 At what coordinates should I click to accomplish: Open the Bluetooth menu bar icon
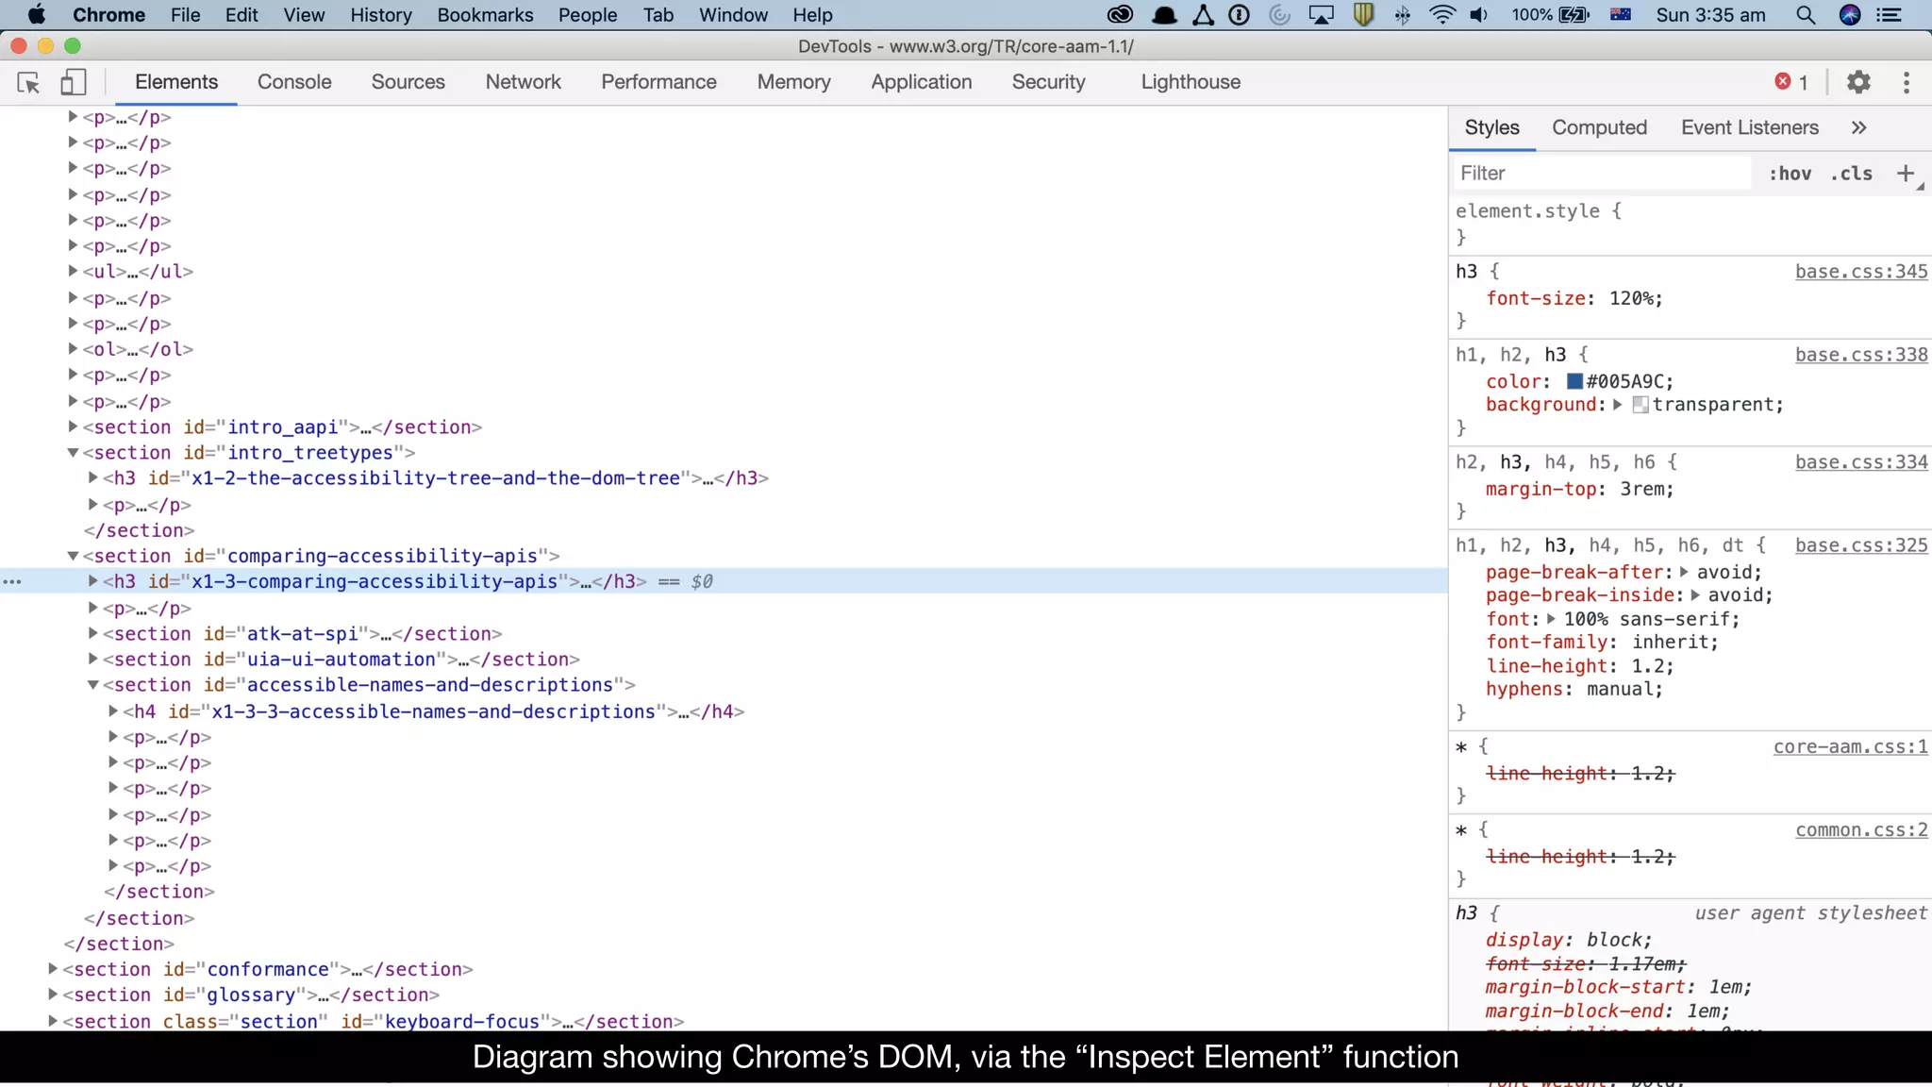coord(1403,14)
